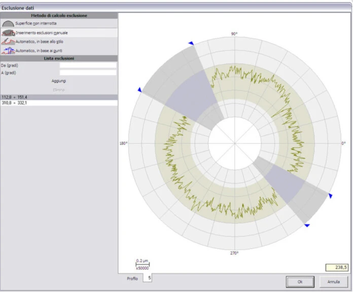Viewport: 353px width, 292px height.
Task: Click the left blue exclusion marker triangle
Action: point(139,90)
